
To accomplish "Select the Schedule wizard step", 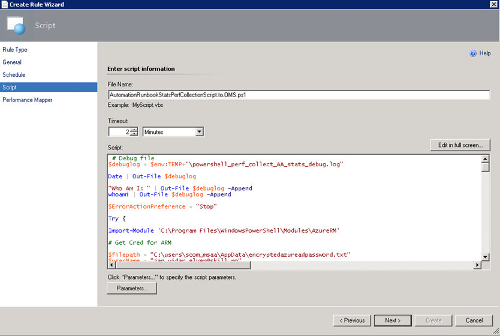I will pos(14,75).
